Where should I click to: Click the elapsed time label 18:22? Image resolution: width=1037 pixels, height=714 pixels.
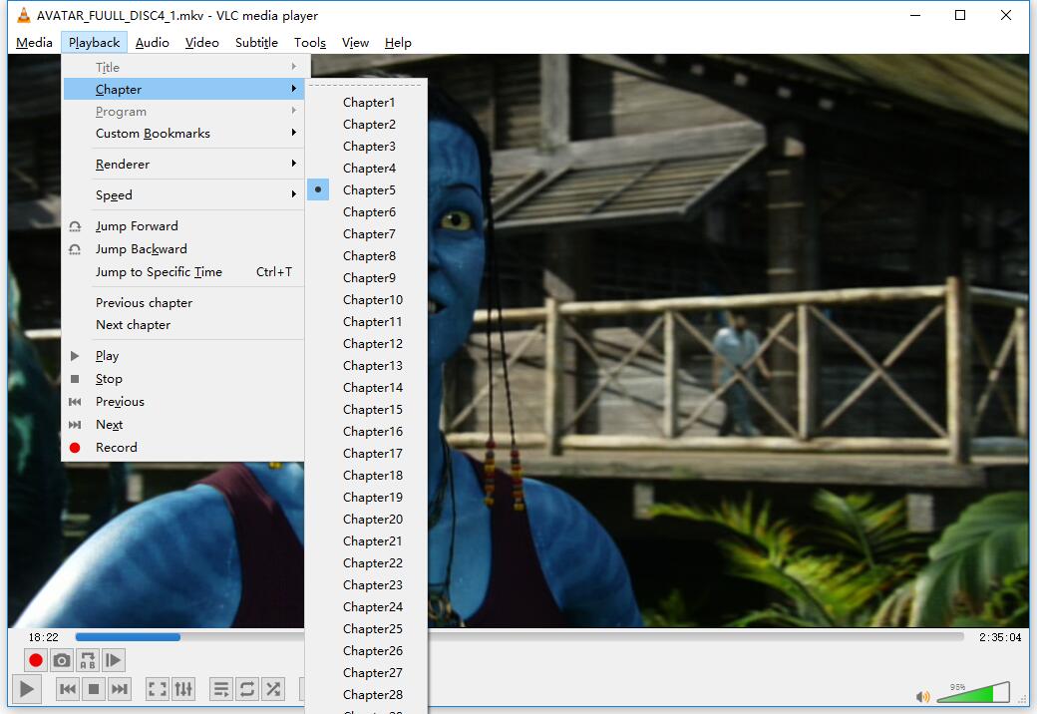(x=44, y=637)
